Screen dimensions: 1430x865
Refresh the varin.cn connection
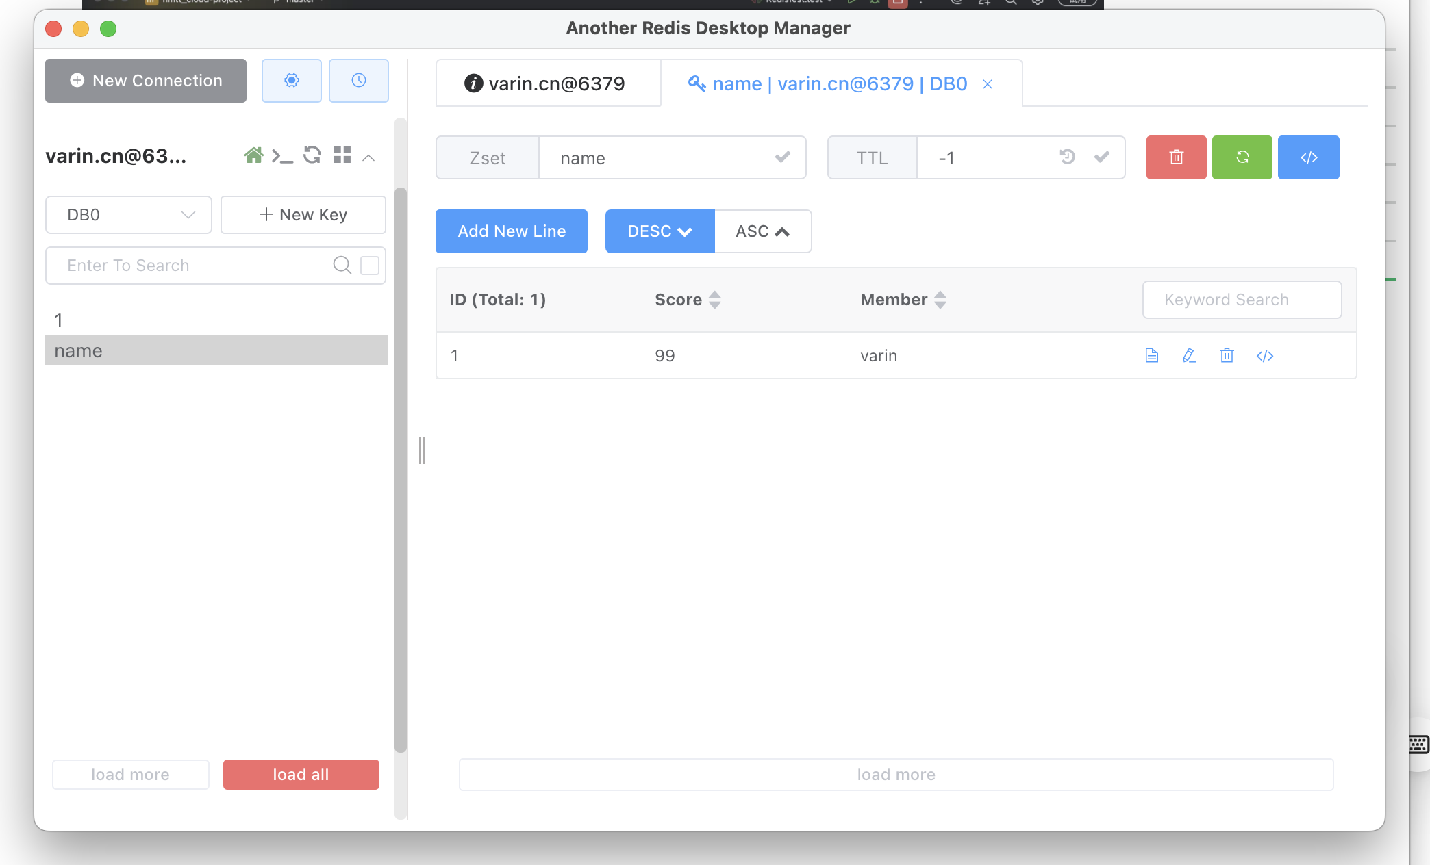(312, 155)
